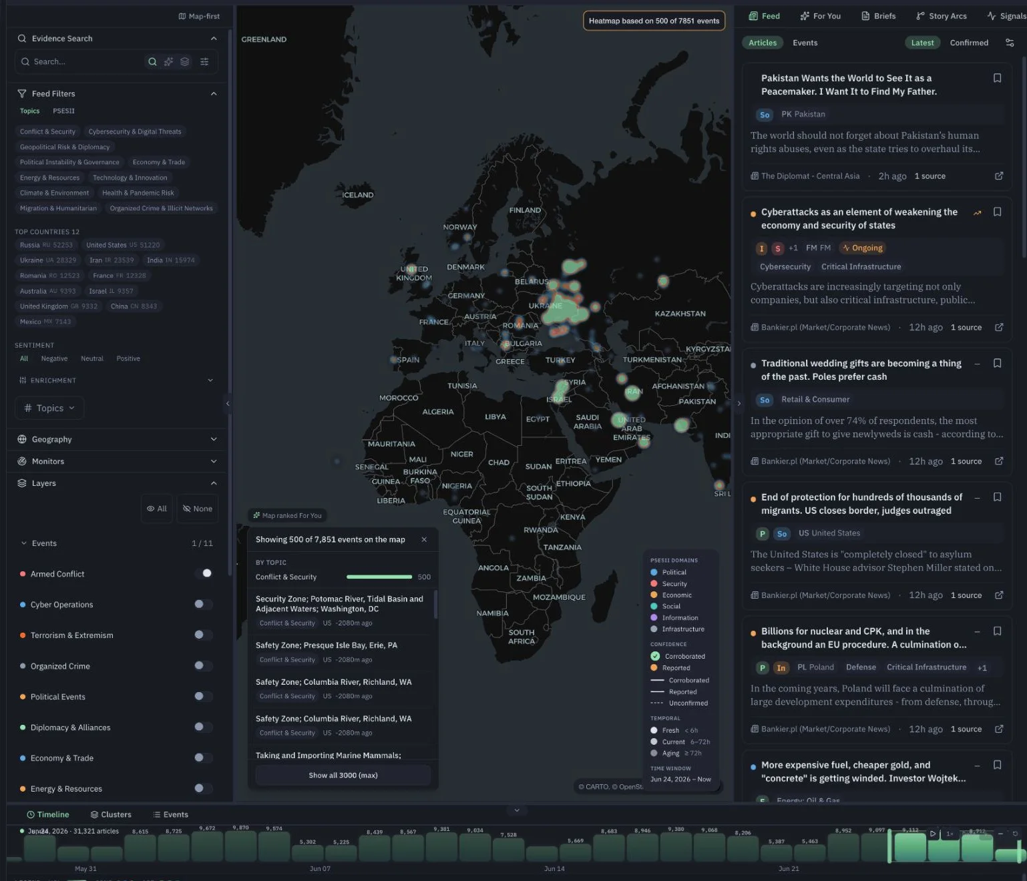The width and height of the screenshot is (1027, 881).
Task: Open advanced search options sliders icon
Action: 204,61
